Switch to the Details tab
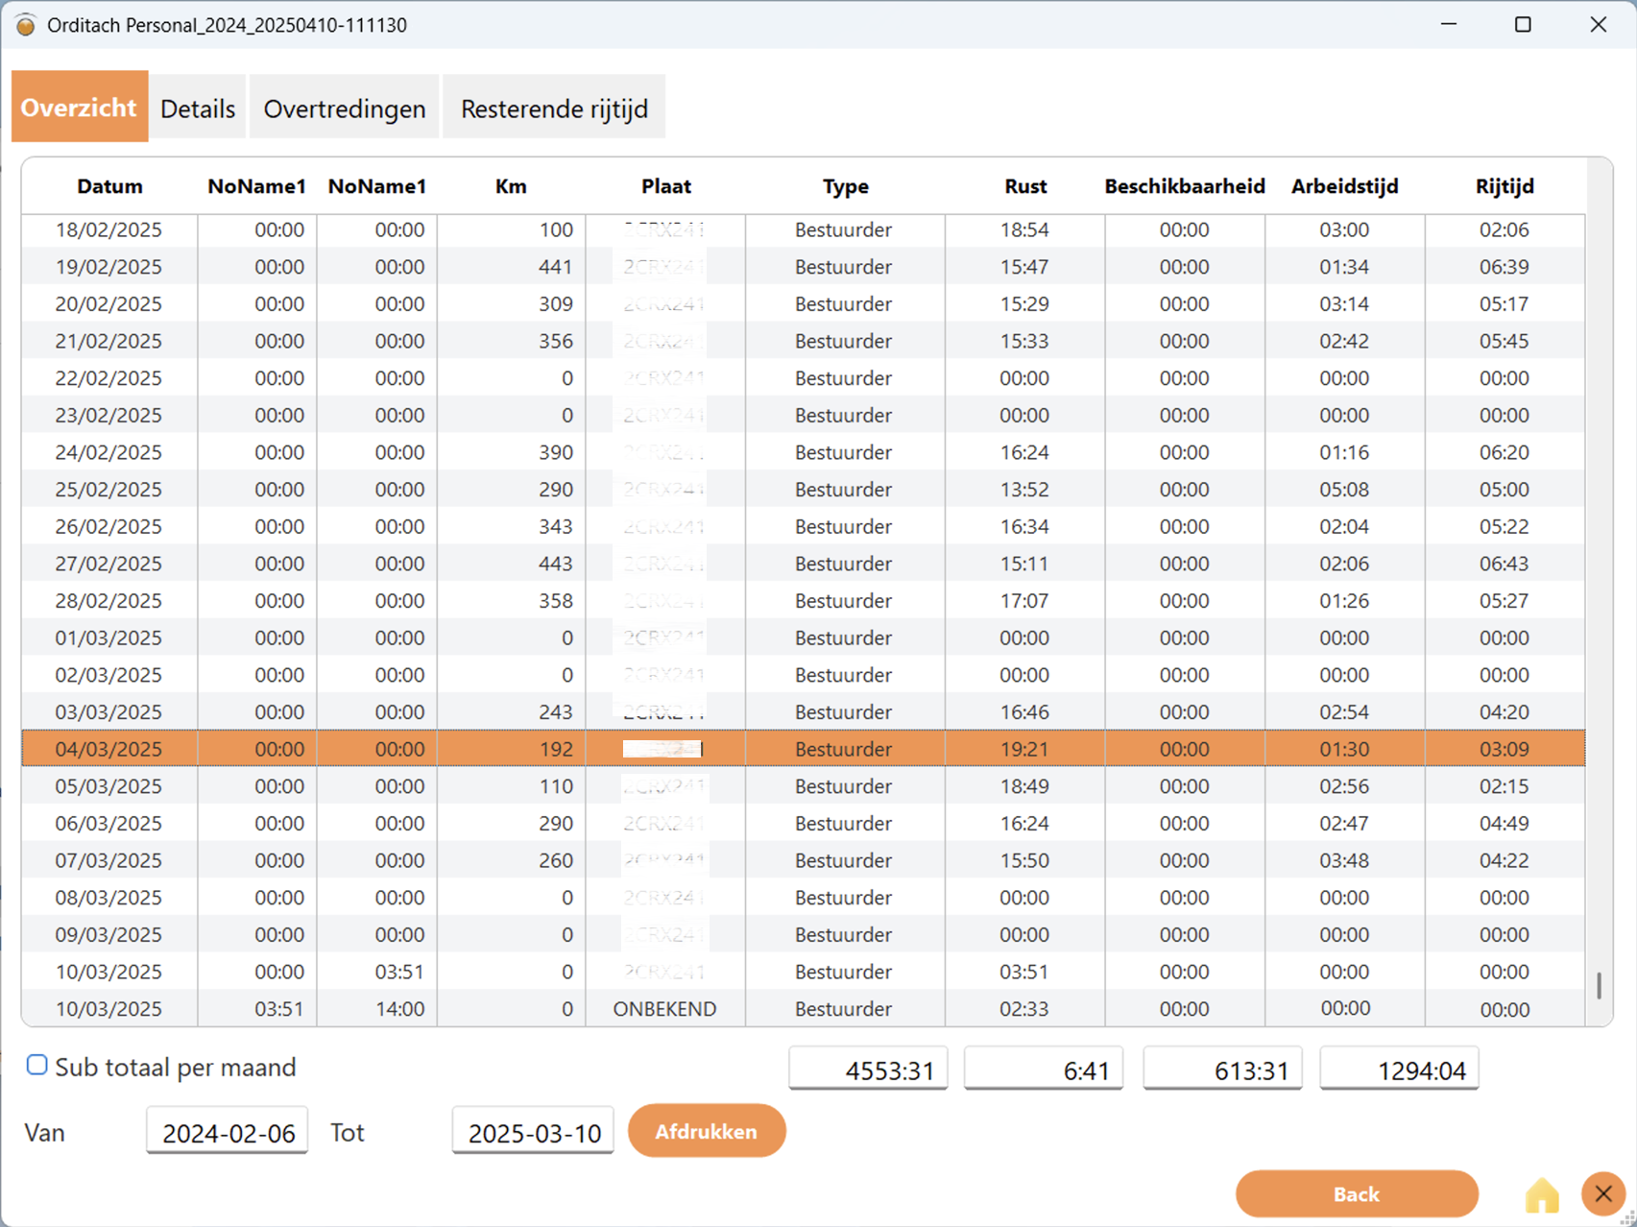 (198, 108)
